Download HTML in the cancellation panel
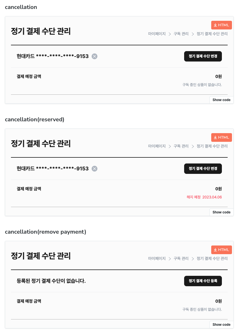 (x=221, y=25)
